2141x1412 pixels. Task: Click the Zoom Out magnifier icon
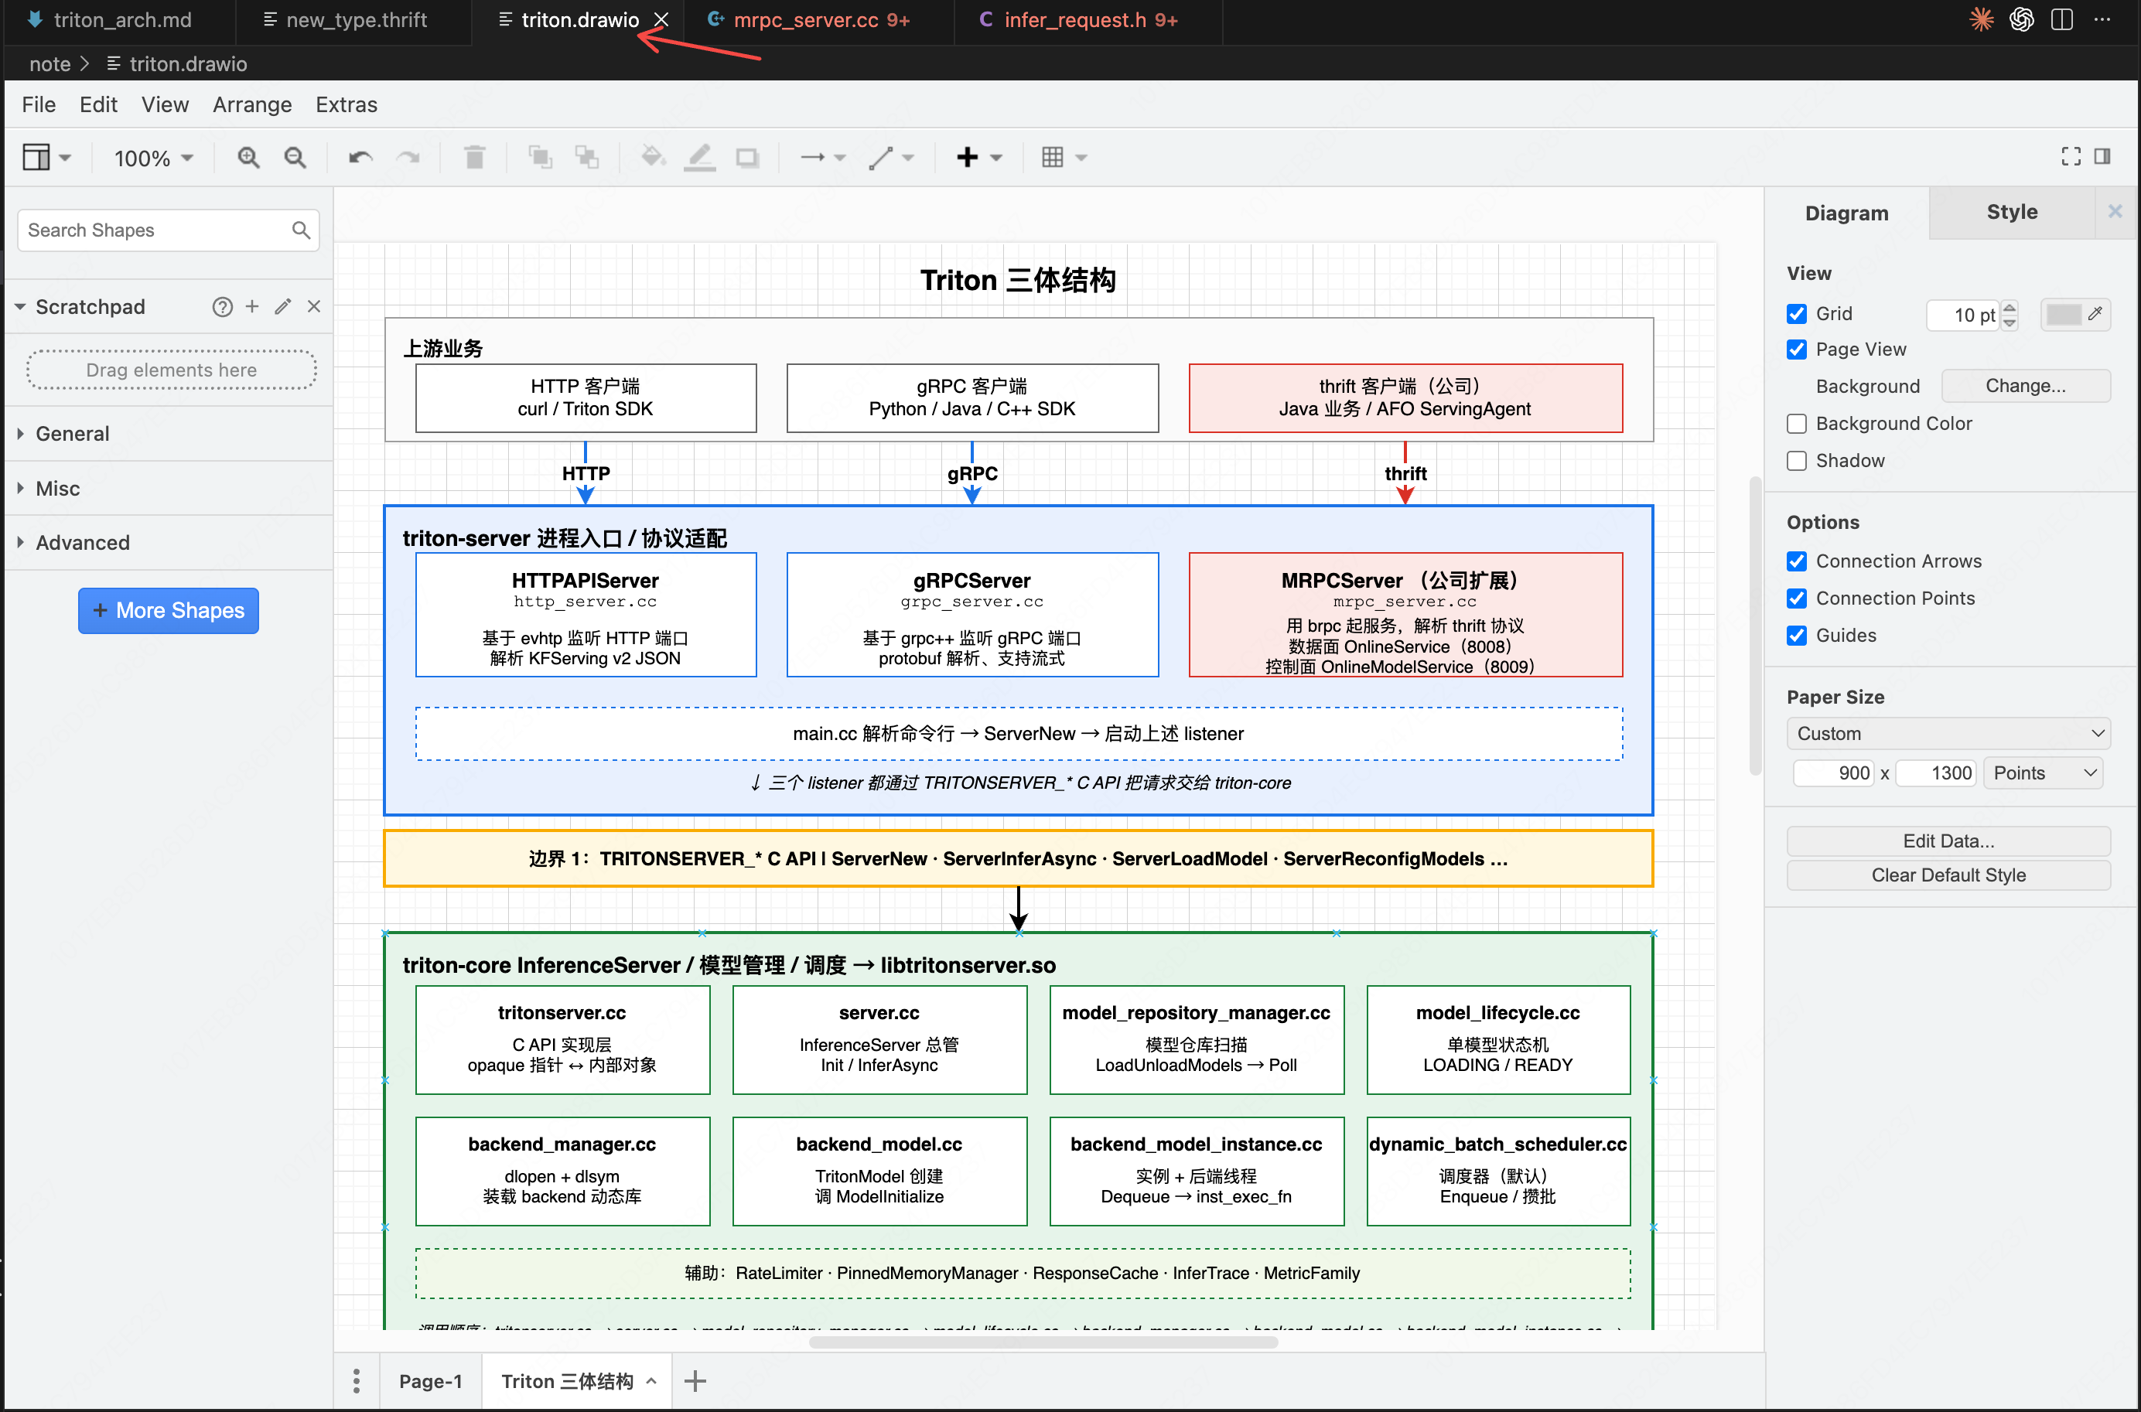[x=295, y=158]
